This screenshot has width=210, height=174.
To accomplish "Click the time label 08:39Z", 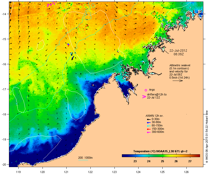I will pyautogui.click(x=179, y=54).
